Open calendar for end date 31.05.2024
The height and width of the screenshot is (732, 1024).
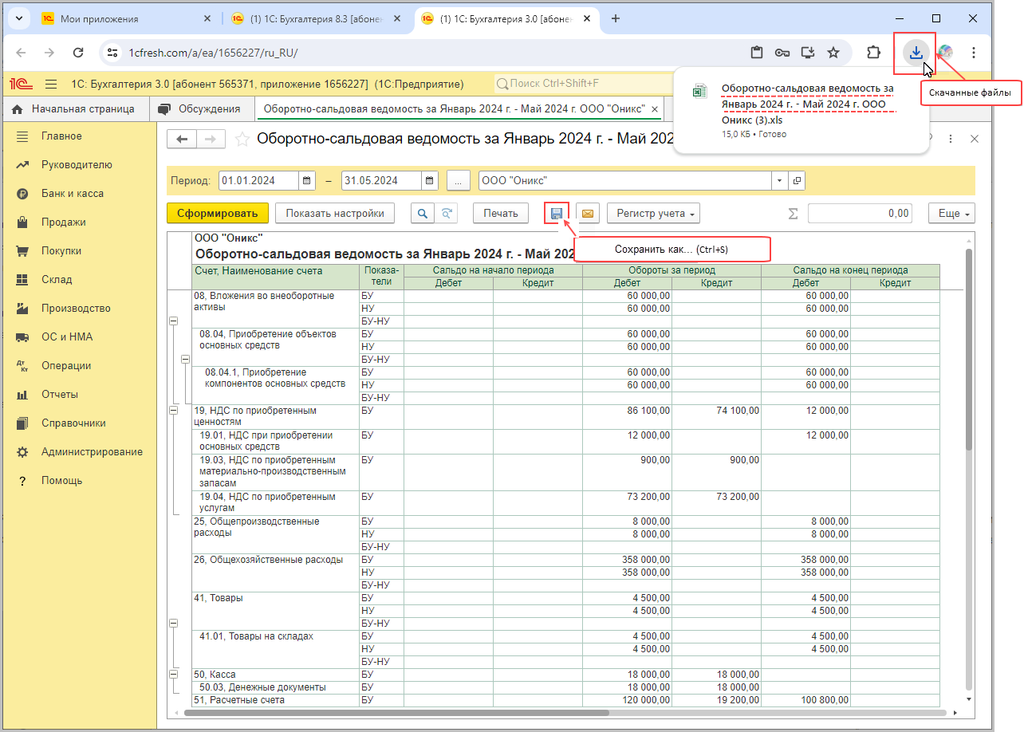click(x=430, y=180)
